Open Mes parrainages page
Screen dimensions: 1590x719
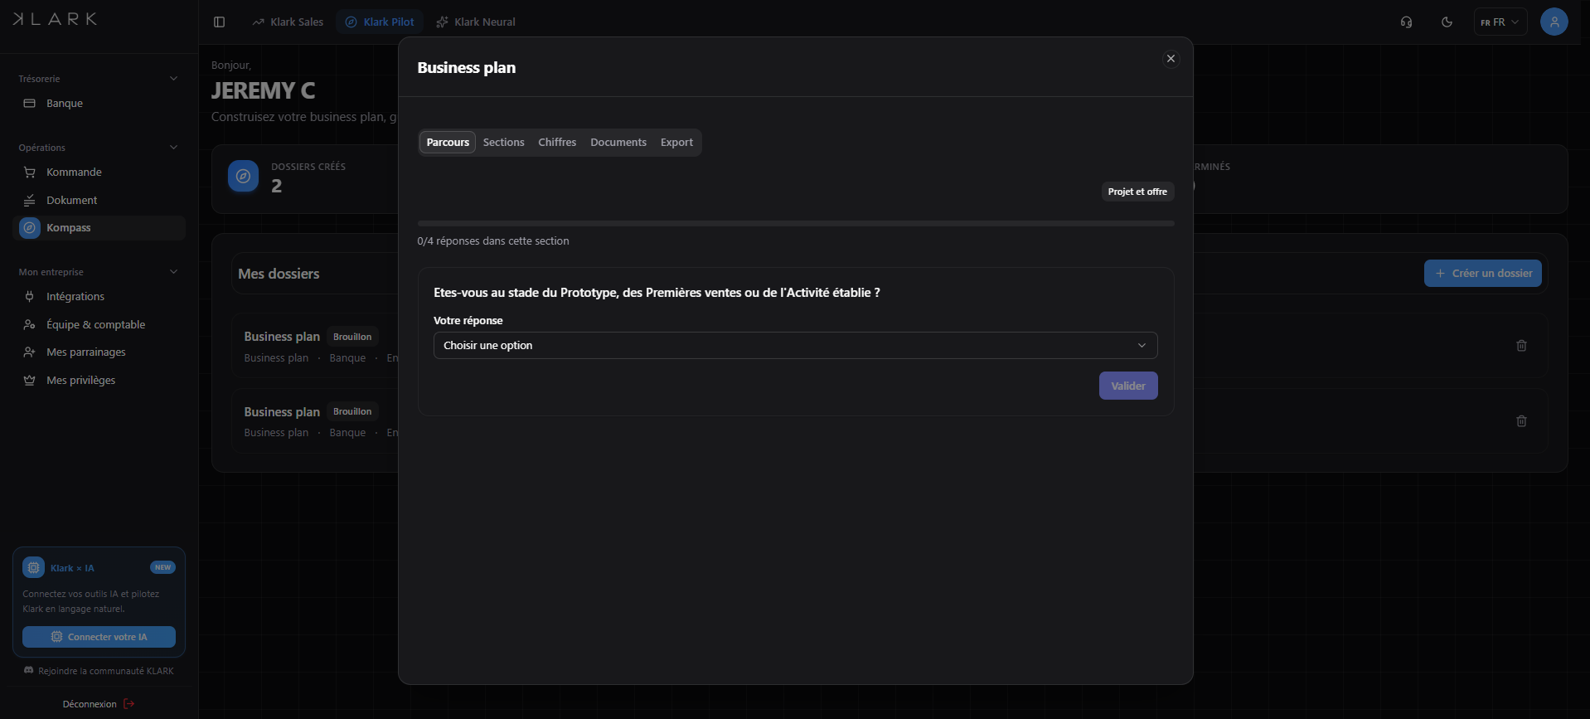pyautogui.click(x=99, y=352)
